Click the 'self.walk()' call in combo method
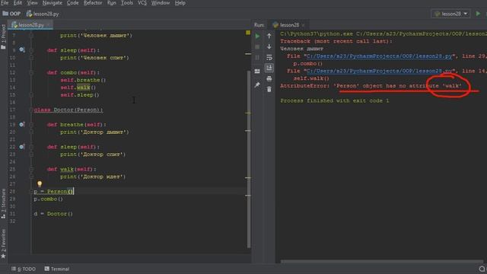The height and width of the screenshot is (274, 487). tap(78, 88)
